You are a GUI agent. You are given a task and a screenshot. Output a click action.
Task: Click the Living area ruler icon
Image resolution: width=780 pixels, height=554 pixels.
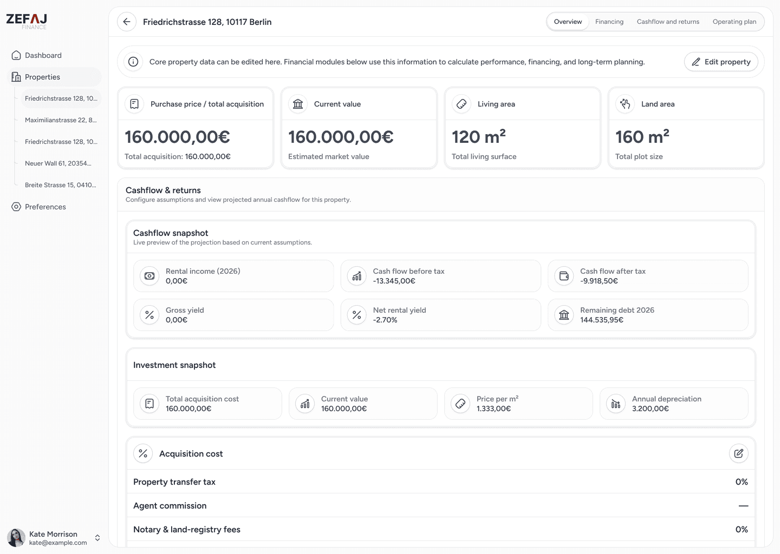(x=461, y=104)
